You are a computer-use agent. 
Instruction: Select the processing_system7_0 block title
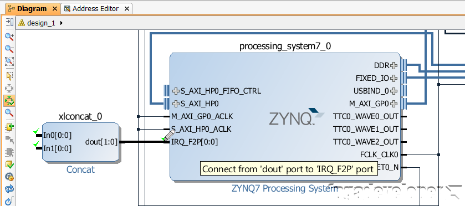(x=285, y=46)
